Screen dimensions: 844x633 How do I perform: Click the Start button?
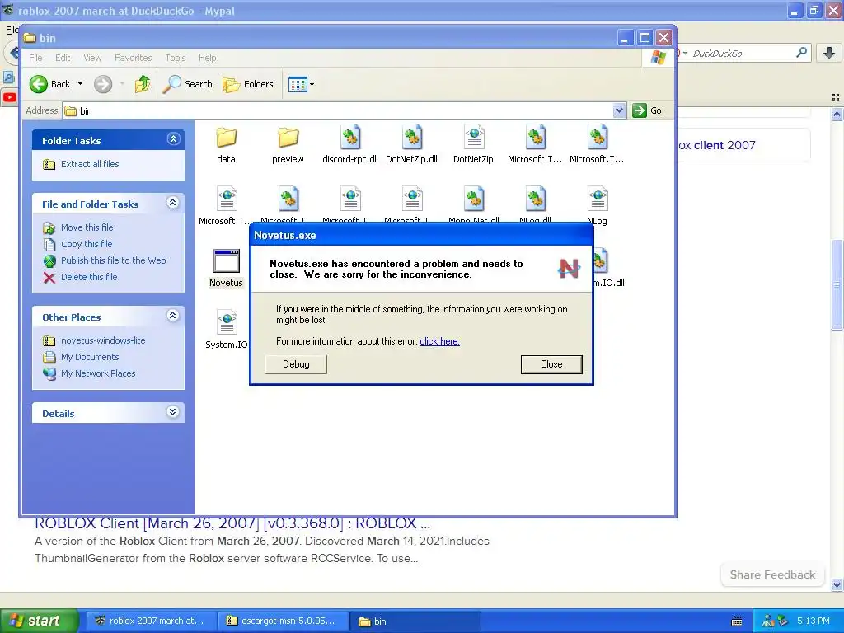[38, 621]
